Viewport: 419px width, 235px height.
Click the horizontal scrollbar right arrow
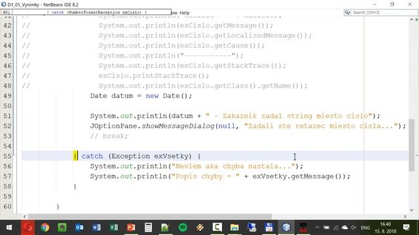pos(405,216)
